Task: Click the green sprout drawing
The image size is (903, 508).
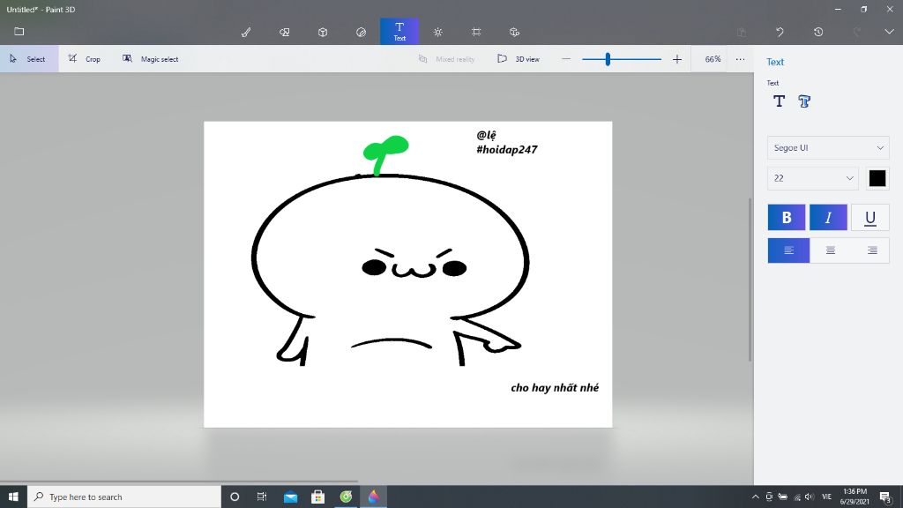Action: pyautogui.click(x=385, y=154)
